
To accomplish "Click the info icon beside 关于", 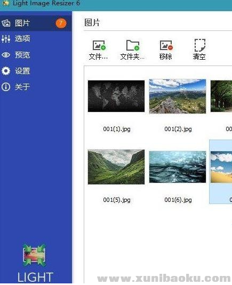I will [x=6, y=87].
